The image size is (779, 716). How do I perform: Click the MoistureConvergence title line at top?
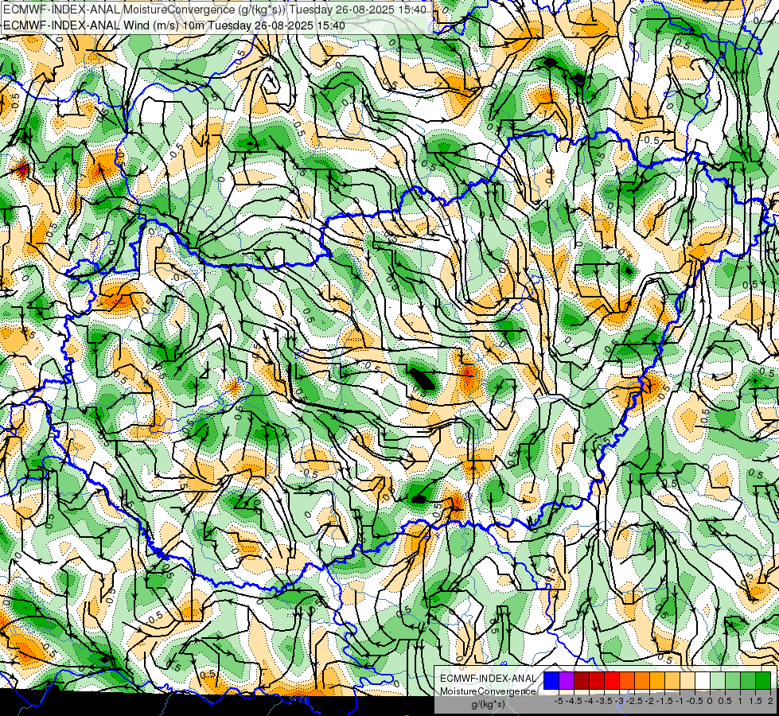click(x=215, y=10)
